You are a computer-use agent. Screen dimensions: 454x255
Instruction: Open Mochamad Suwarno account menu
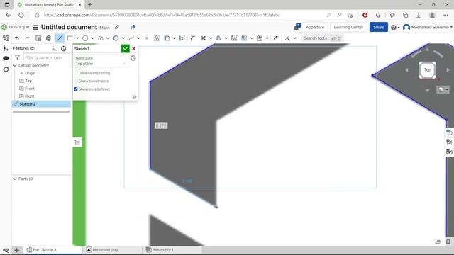coord(427,27)
